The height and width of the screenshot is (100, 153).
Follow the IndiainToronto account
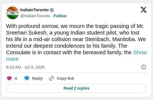[x=60, y=16]
